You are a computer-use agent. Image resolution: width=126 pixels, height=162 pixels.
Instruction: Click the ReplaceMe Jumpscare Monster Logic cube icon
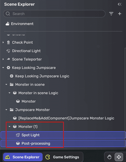[x=15, y=118]
